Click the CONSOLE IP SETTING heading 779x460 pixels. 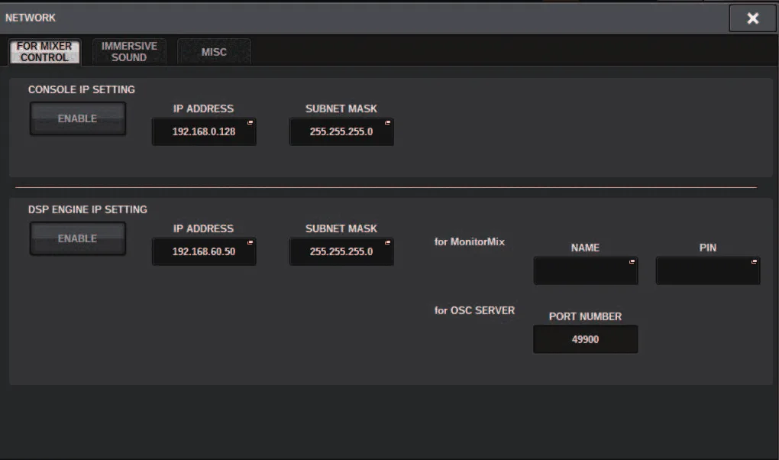pos(82,89)
